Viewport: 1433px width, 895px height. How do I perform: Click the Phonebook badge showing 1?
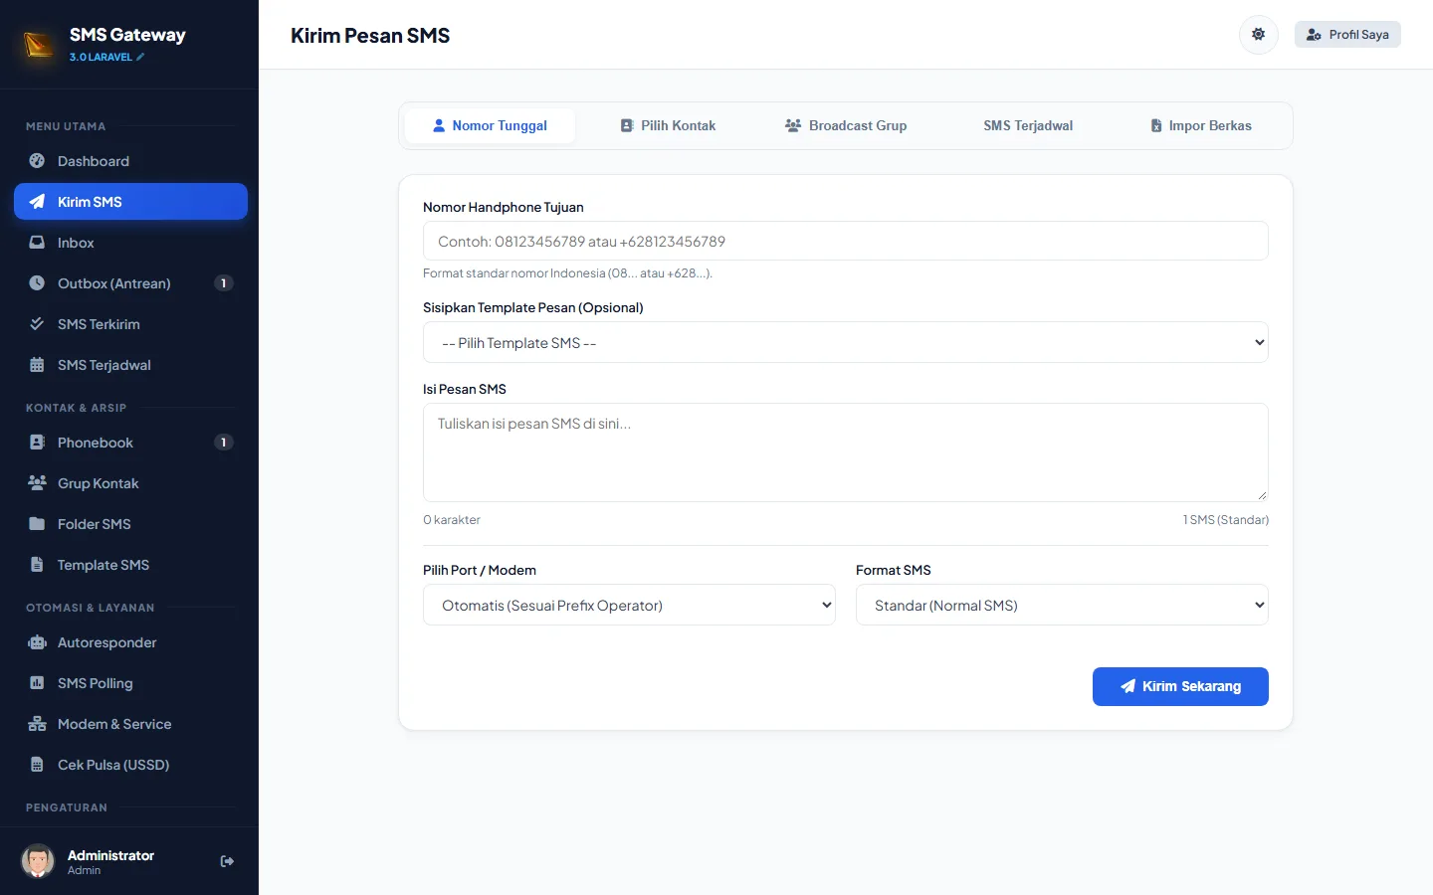click(x=224, y=443)
